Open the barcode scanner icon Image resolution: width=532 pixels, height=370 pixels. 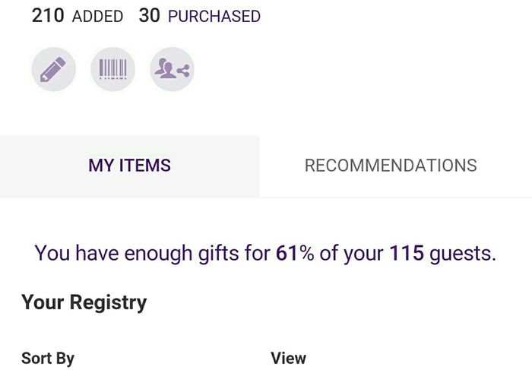click(112, 70)
